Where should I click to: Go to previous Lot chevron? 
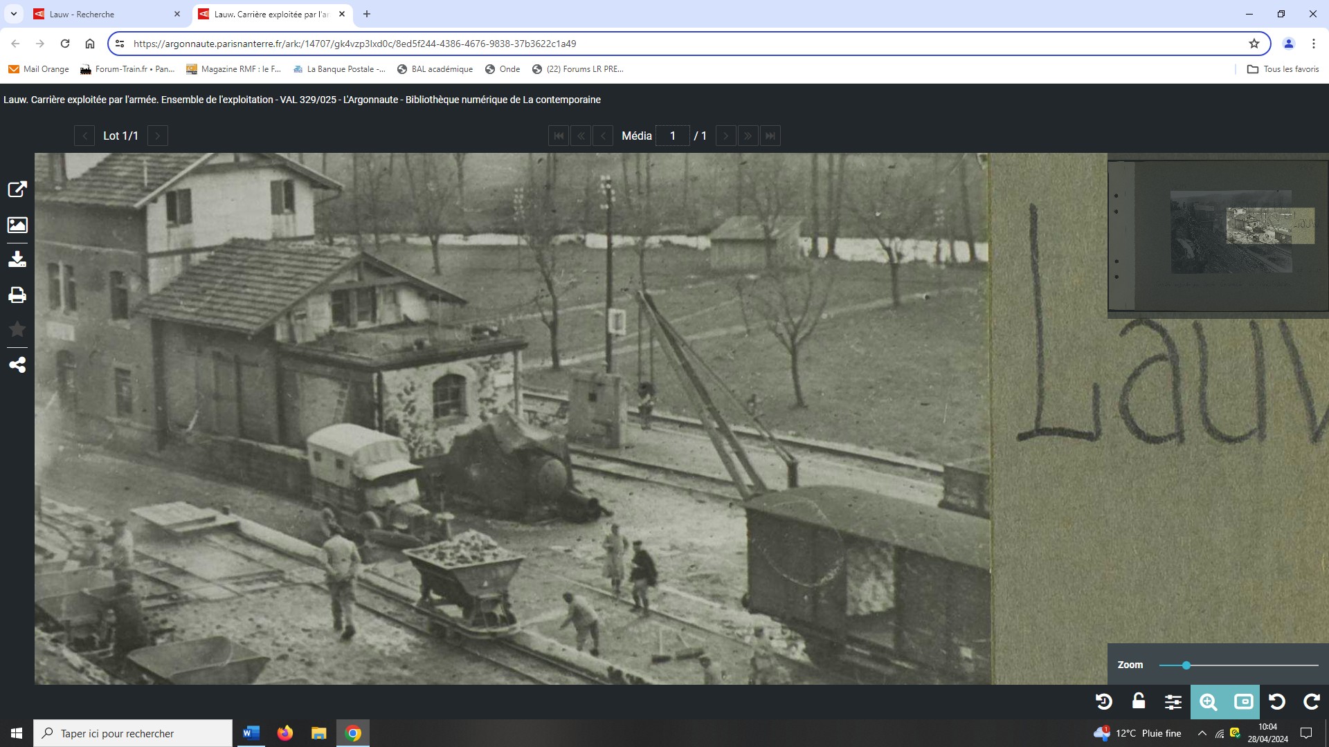pyautogui.click(x=84, y=136)
